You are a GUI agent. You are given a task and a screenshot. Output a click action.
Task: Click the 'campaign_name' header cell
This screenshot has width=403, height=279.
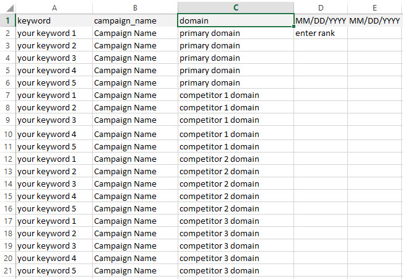point(135,21)
